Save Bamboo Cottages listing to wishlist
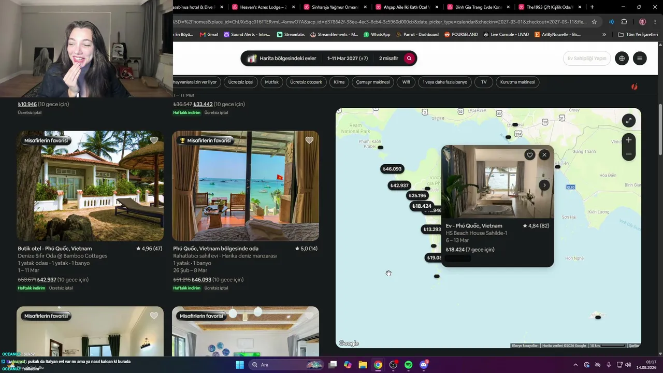 click(x=154, y=140)
